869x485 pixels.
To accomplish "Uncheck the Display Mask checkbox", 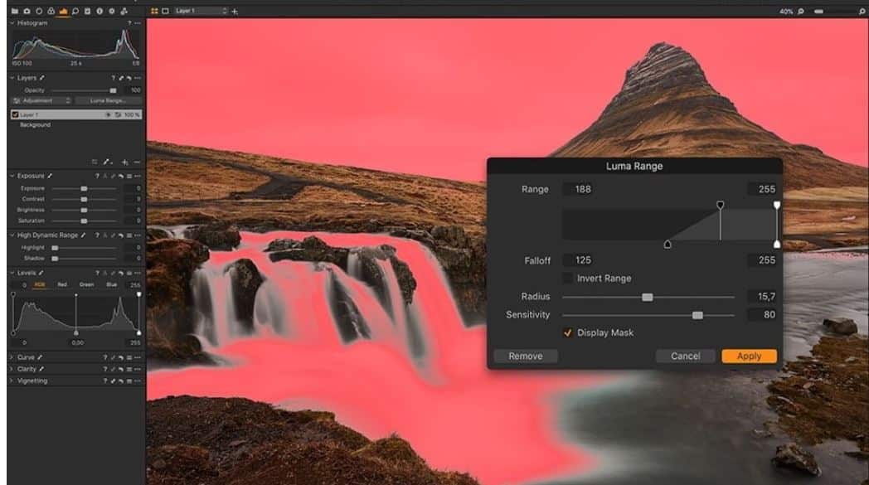I will pyautogui.click(x=567, y=332).
